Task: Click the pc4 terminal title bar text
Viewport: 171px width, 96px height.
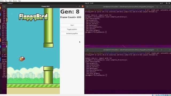Action: click(129, 50)
